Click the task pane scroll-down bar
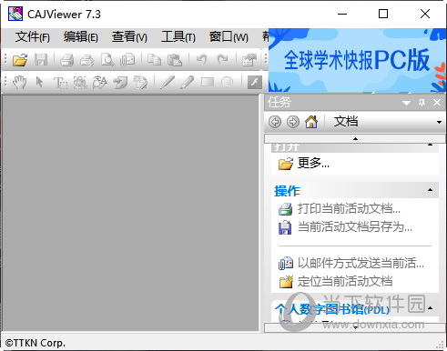This screenshot has width=447, height=351. tap(355, 327)
